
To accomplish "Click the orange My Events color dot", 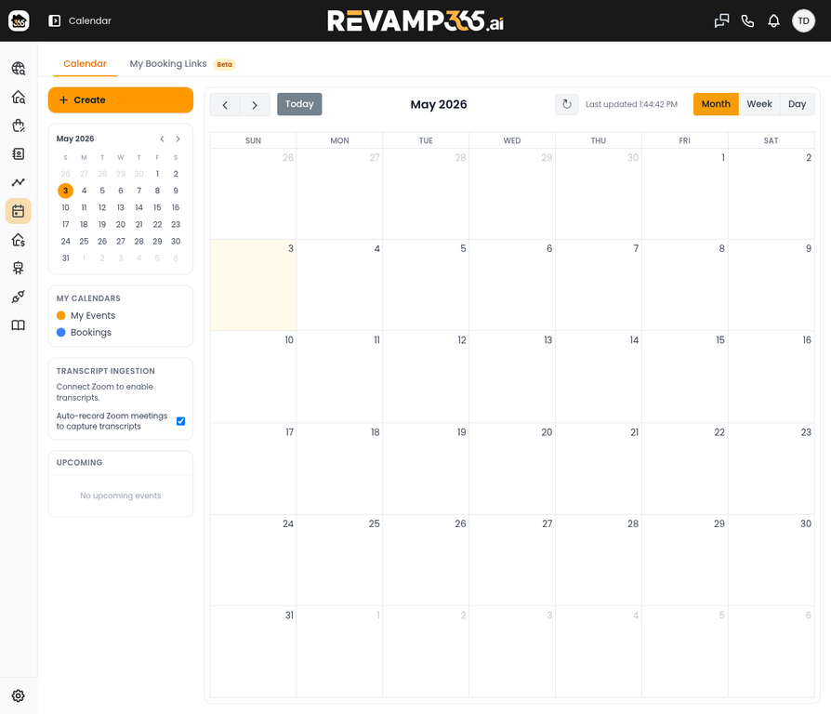I will click(61, 315).
